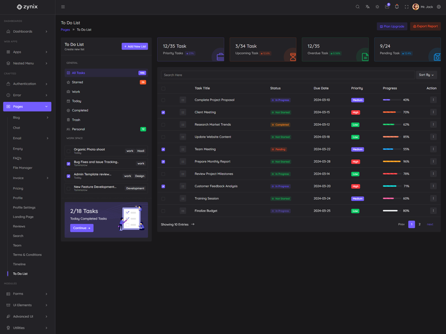Toggle the light theme sun icon

pos(377,7)
